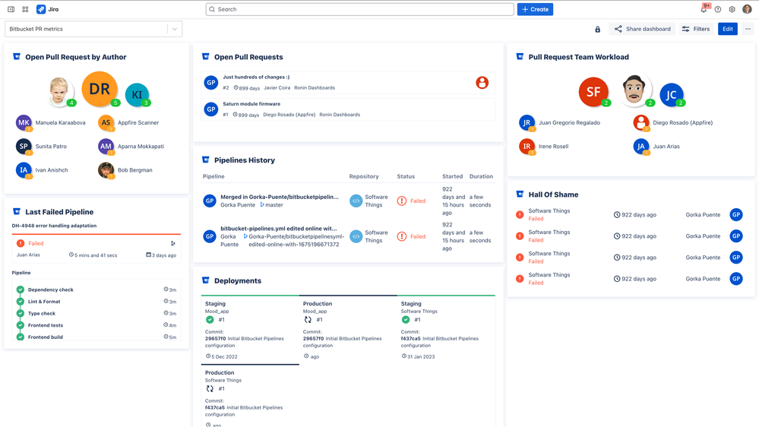Click Share dashboard button
Screen dimensions: 759x427
tap(642, 29)
